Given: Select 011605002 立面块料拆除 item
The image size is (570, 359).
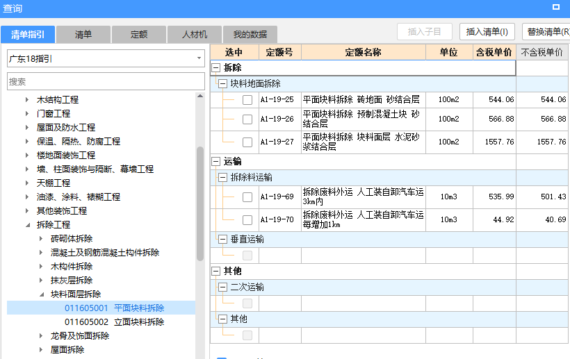Looking at the screenshot, I should (114, 322).
